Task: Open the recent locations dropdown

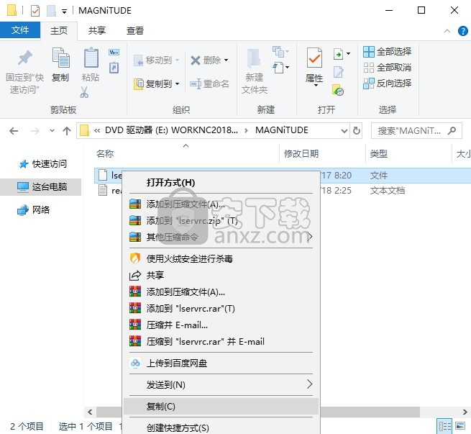Action: click(52, 130)
